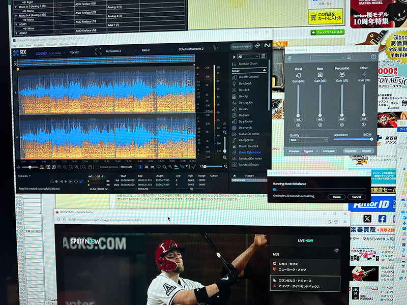The image size is (407, 305).
Task: Toggle the Bypass button in Music Rebalance
Action: coord(308,151)
